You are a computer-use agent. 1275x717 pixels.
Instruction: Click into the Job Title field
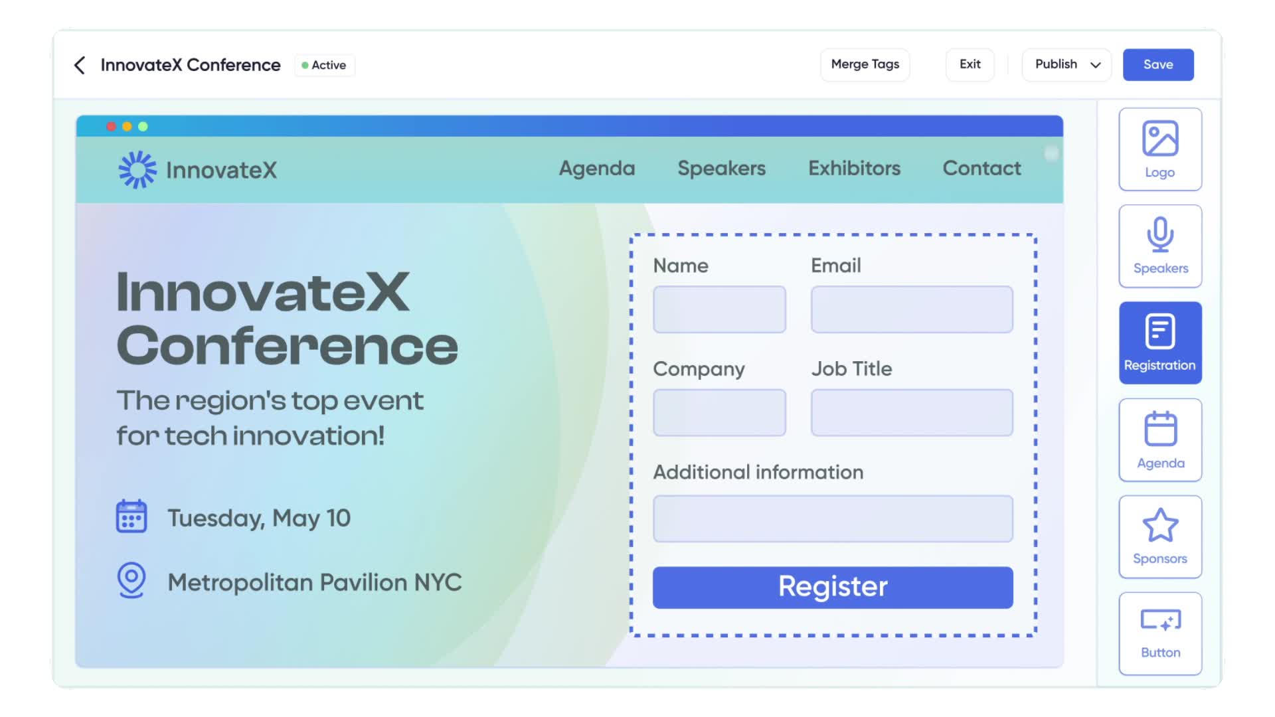pyautogui.click(x=912, y=413)
